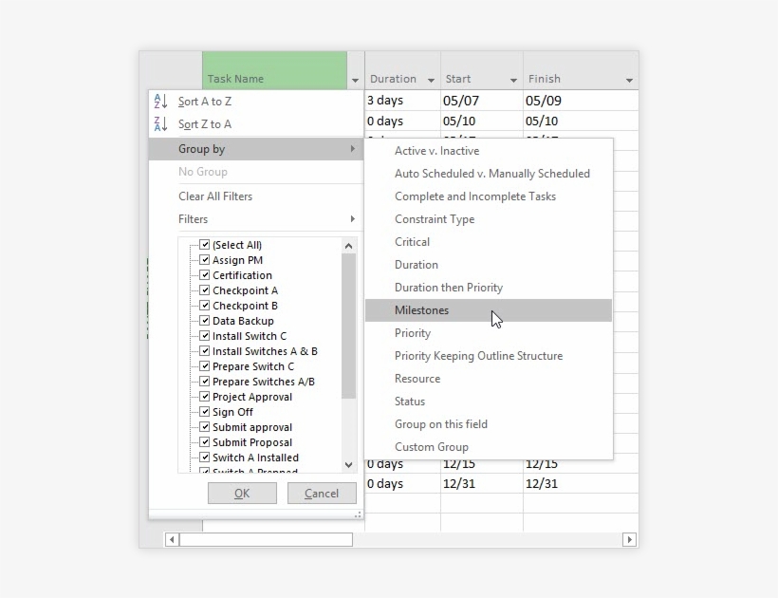Screen dimensions: 778x598
Task: Uncheck Install Switches A & B checkbox
Action: 204,351
